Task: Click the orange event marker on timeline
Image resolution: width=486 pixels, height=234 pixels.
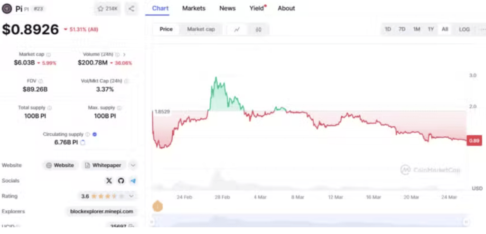Action: point(158,206)
